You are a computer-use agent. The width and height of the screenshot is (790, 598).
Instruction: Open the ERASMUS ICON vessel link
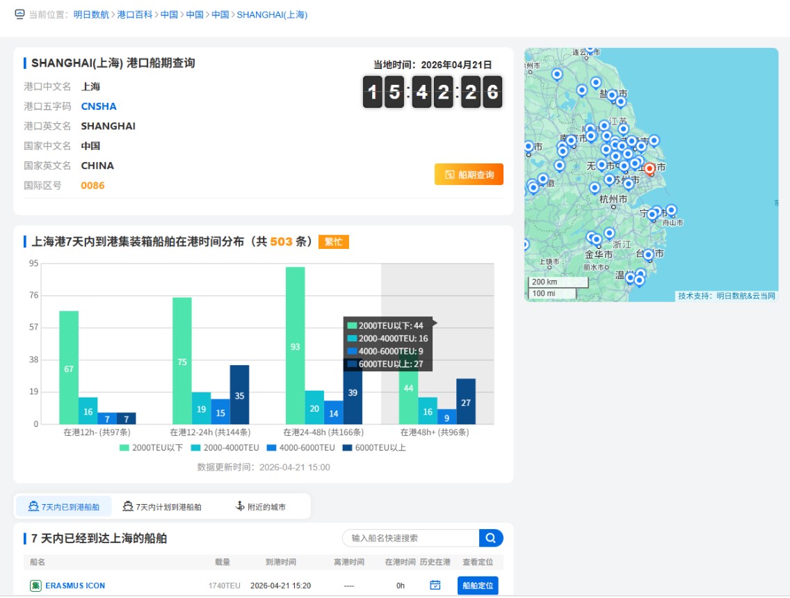pos(75,585)
